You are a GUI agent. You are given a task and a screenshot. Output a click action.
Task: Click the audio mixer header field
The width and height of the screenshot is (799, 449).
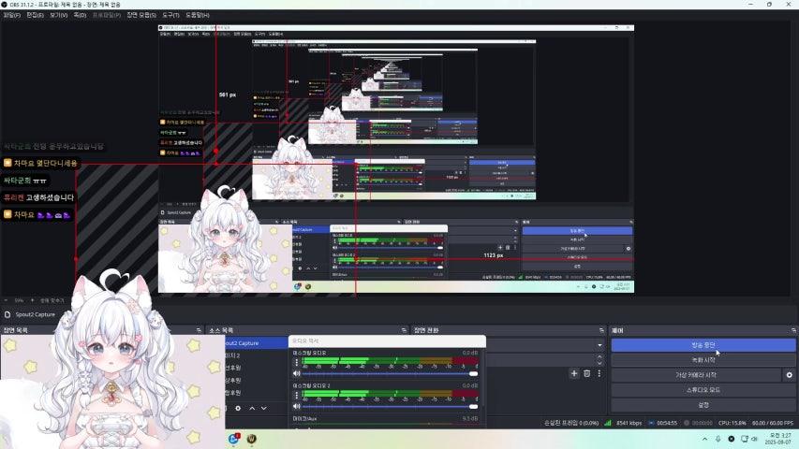[387, 341]
